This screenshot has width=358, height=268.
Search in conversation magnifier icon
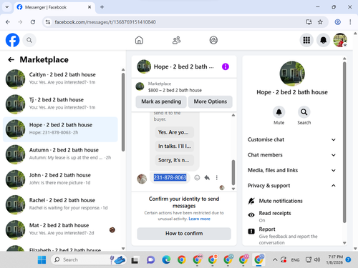[304, 112]
